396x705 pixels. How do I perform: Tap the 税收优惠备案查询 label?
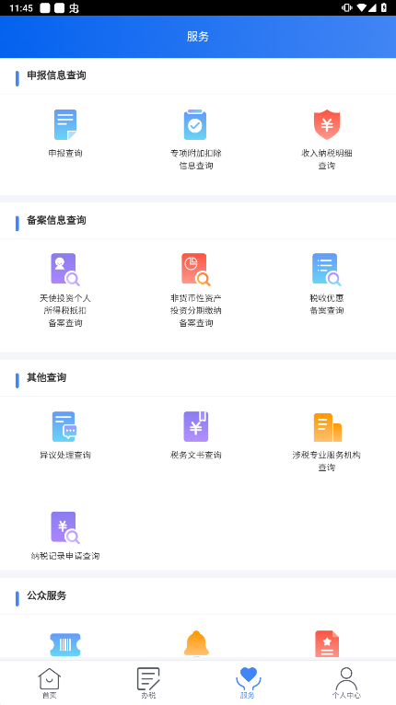327,305
